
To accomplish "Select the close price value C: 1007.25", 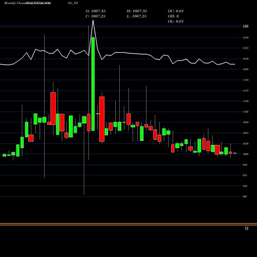I will [96, 16].
